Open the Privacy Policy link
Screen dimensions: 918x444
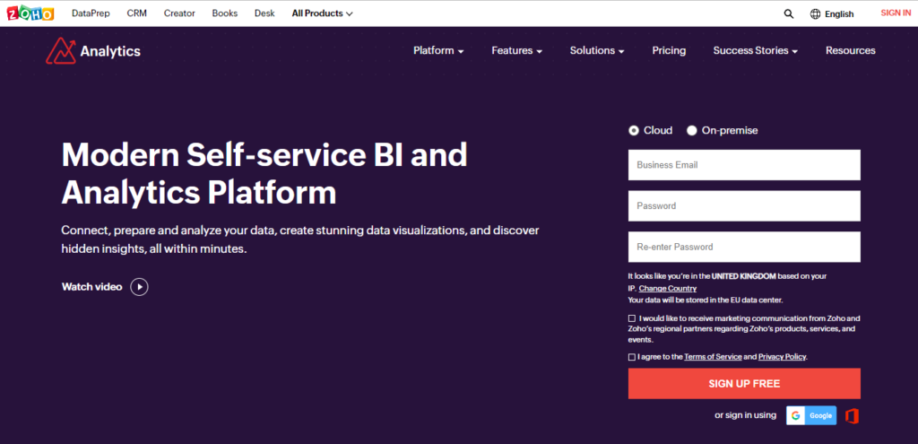tap(782, 357)
